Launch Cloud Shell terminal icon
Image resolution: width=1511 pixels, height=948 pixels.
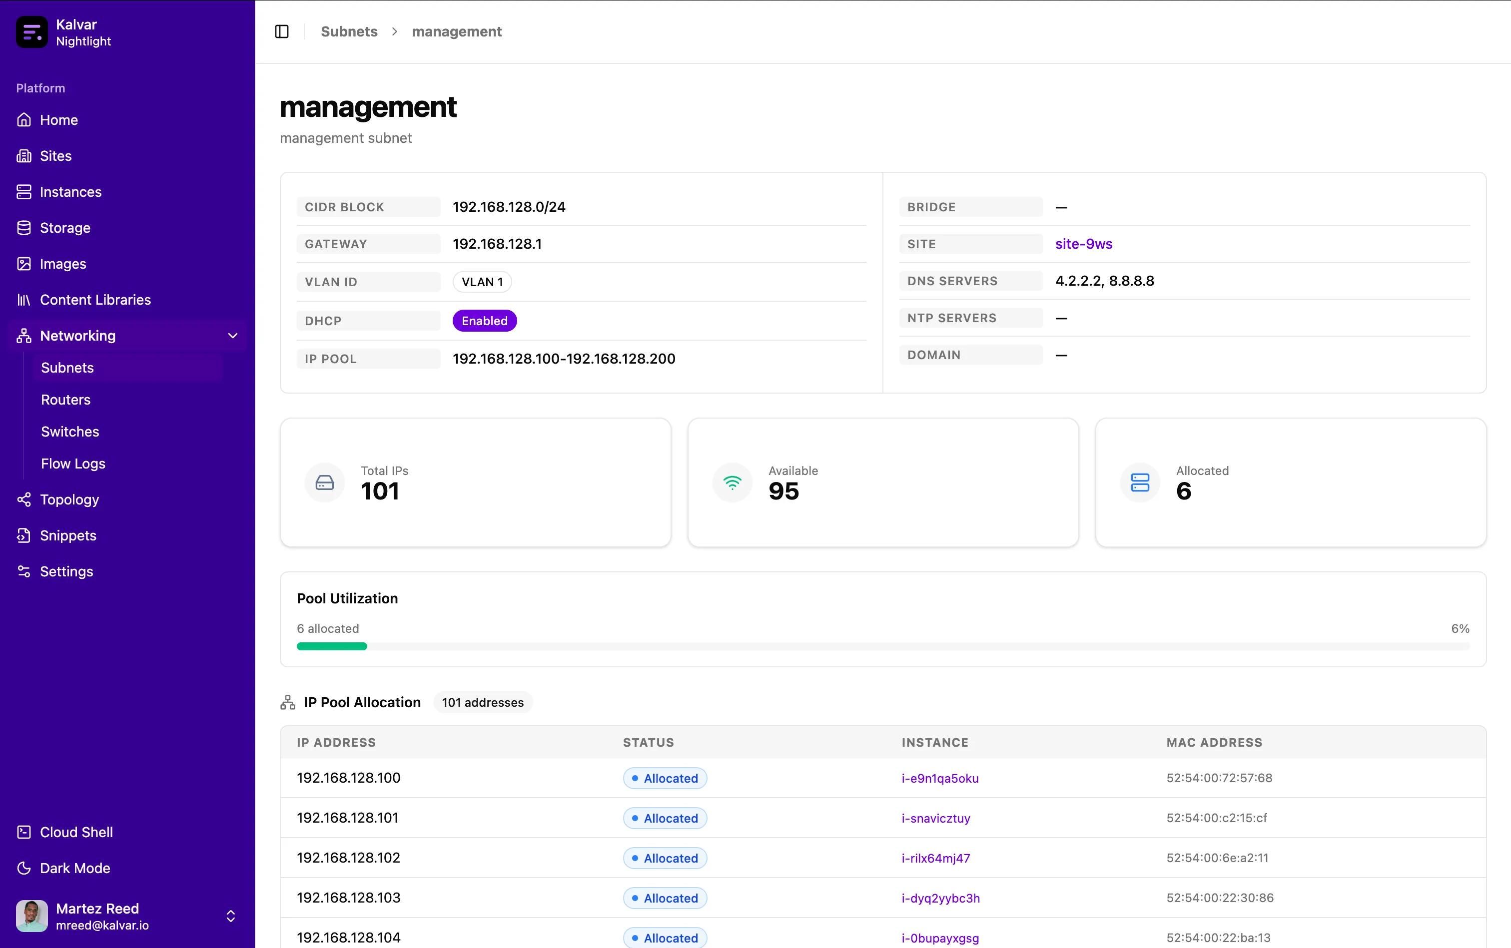tap(24, 832)
